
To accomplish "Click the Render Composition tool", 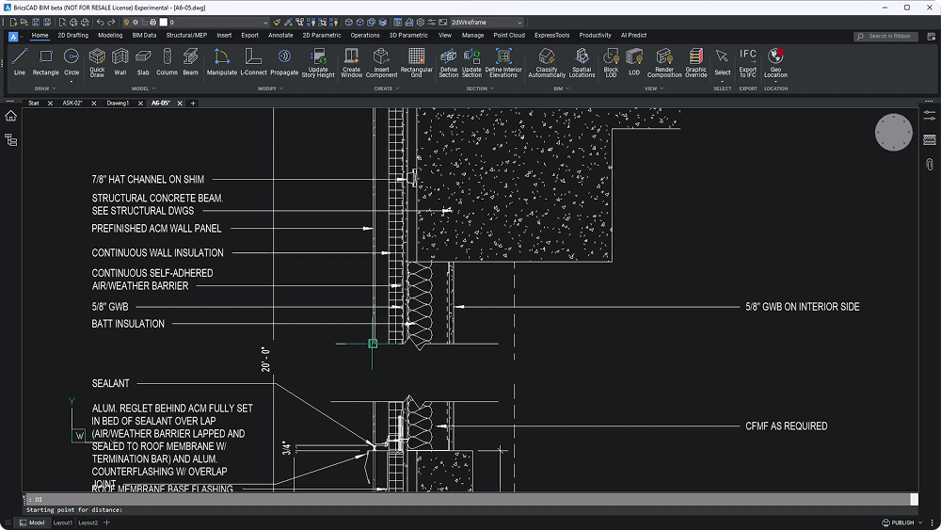I will (664, 63).
